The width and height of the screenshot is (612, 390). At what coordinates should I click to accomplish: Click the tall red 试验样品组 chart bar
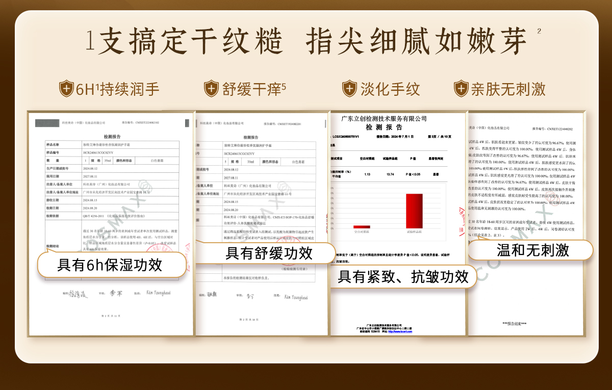click(x=414, y=211)
